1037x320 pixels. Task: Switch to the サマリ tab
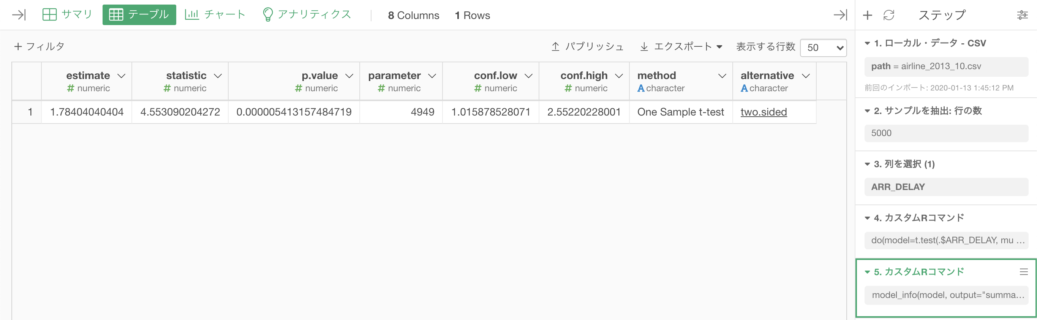67,15
